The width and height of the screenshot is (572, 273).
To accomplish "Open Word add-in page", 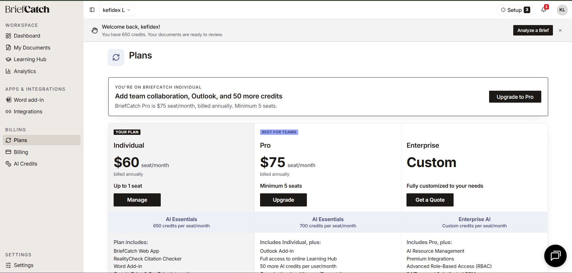I will tap(41, 100).
